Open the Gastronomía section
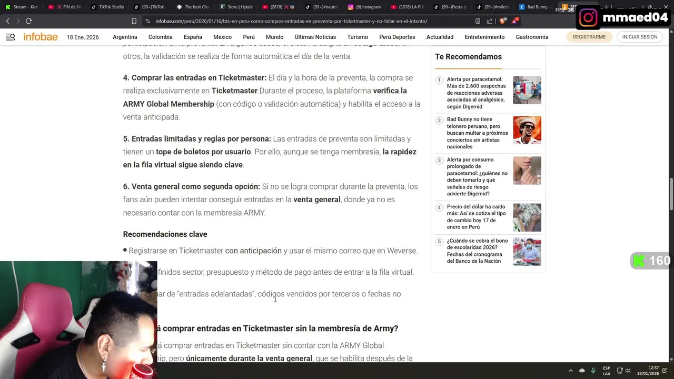The width and height of the screenshot is (674, 379). pyautogui.click(x=532, y=37)
